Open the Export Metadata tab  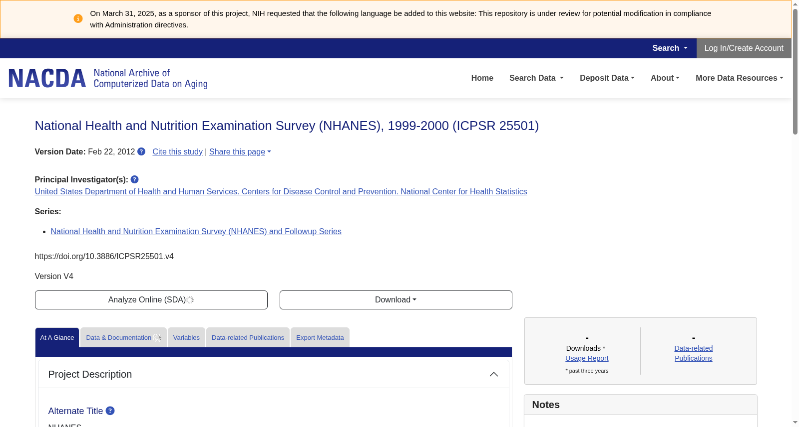(320, 338)
